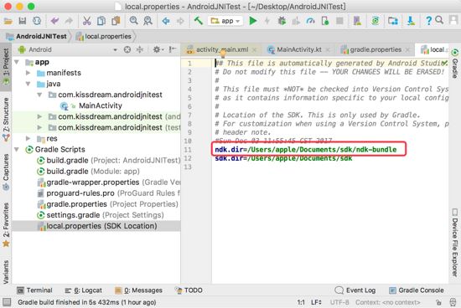
Task: Toggle the Captures side tool window
Action: pos(6,172)
